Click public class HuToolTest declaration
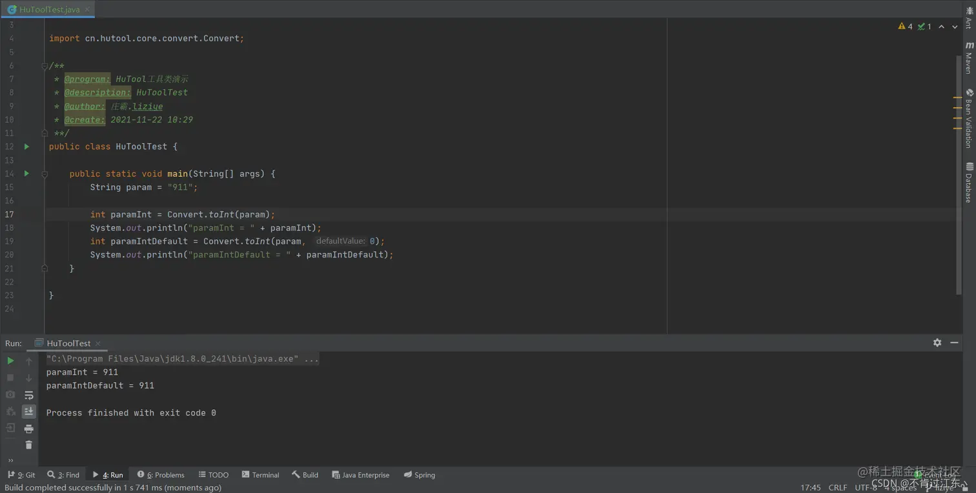 click(113, 146)
